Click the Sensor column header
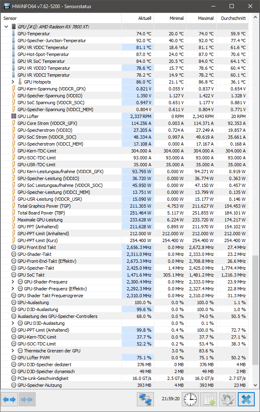The image size is (260, 412). tap(61, 18)
